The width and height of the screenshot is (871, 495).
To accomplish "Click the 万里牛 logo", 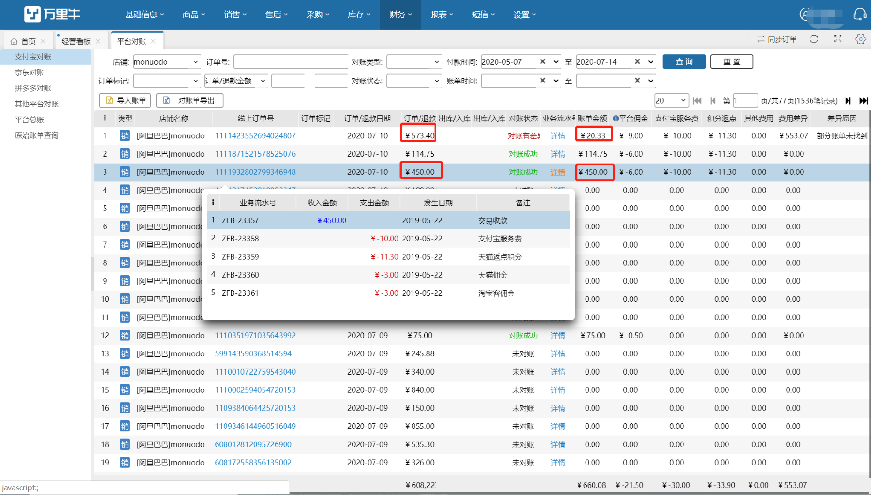I will tap(52, 14).
